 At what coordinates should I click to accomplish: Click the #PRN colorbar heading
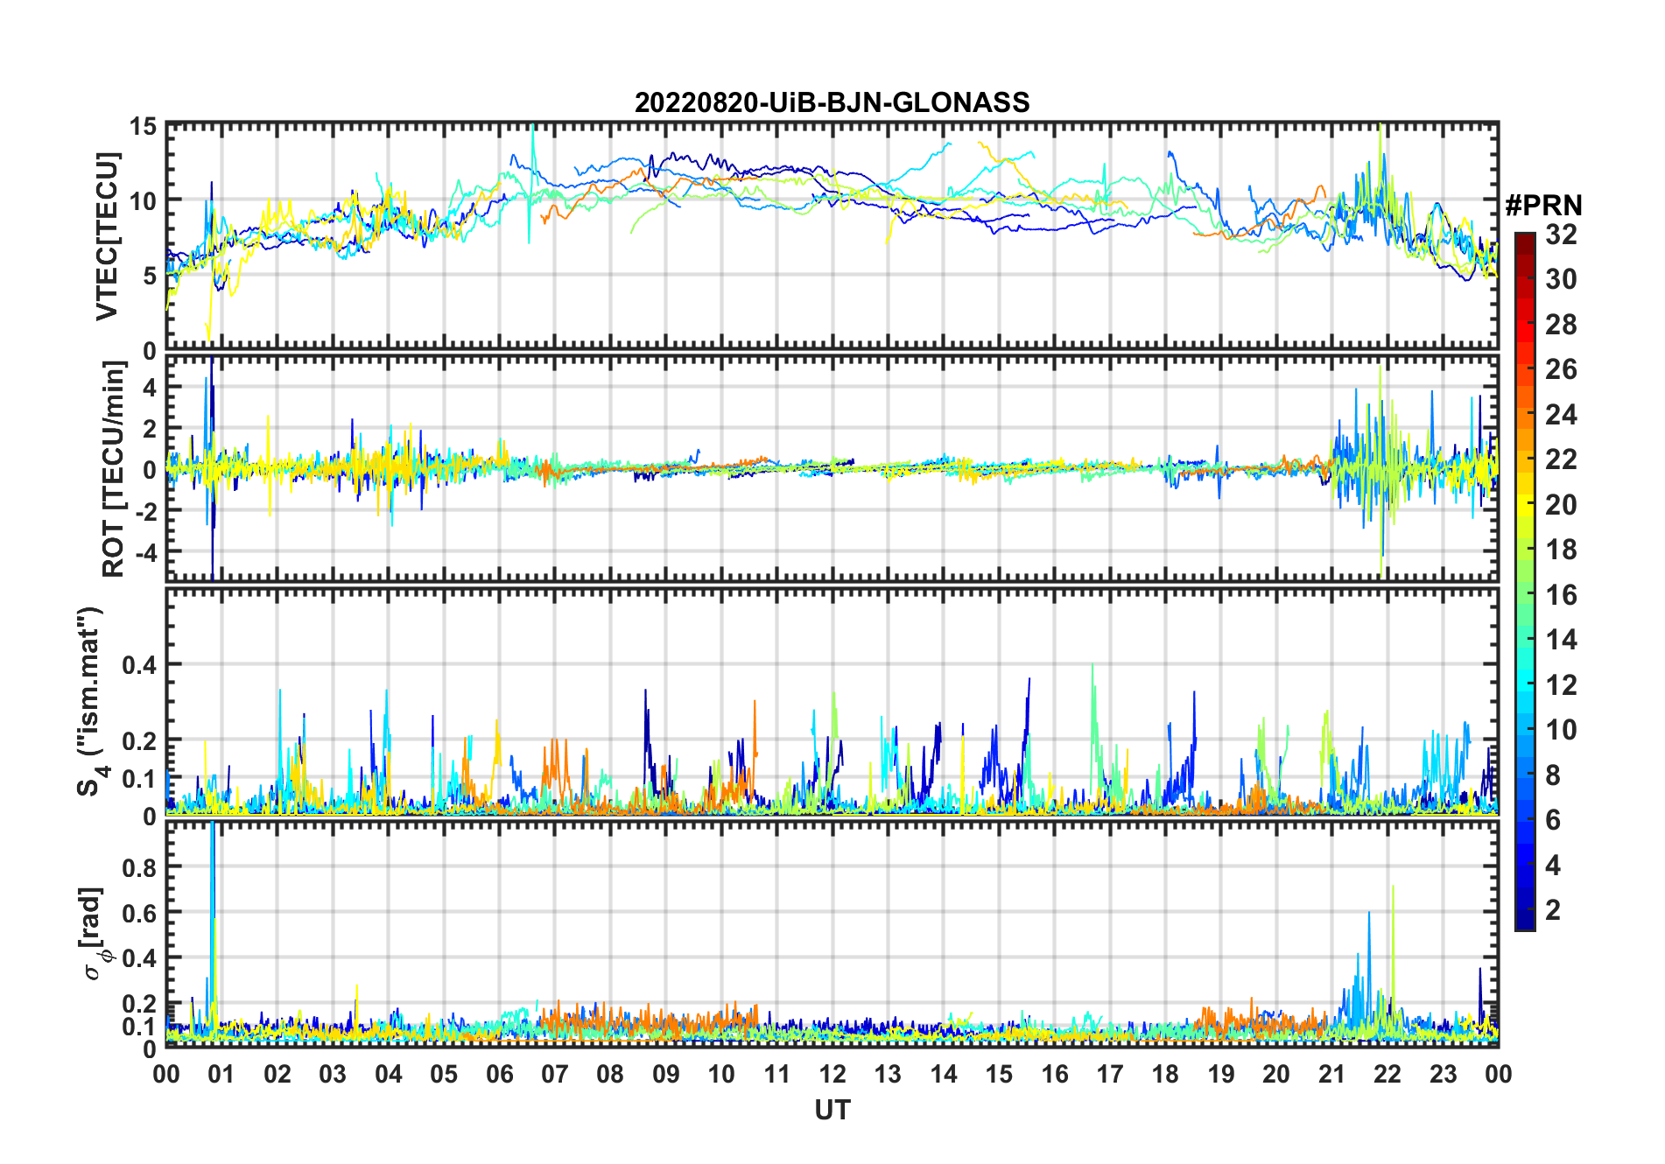pyautogui.click(x=1543, y=206)
